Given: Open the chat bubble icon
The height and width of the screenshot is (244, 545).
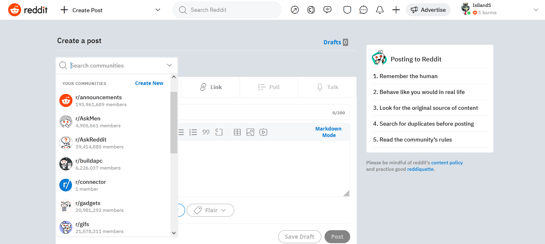Looking at the screenshot, I should click(364, 10).
